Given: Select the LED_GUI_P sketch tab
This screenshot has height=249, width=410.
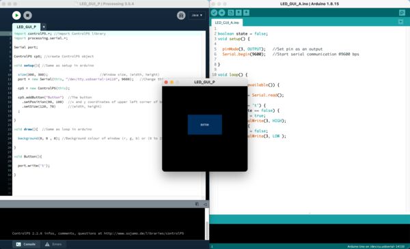Looking at the screenshot, I should 26,27.
